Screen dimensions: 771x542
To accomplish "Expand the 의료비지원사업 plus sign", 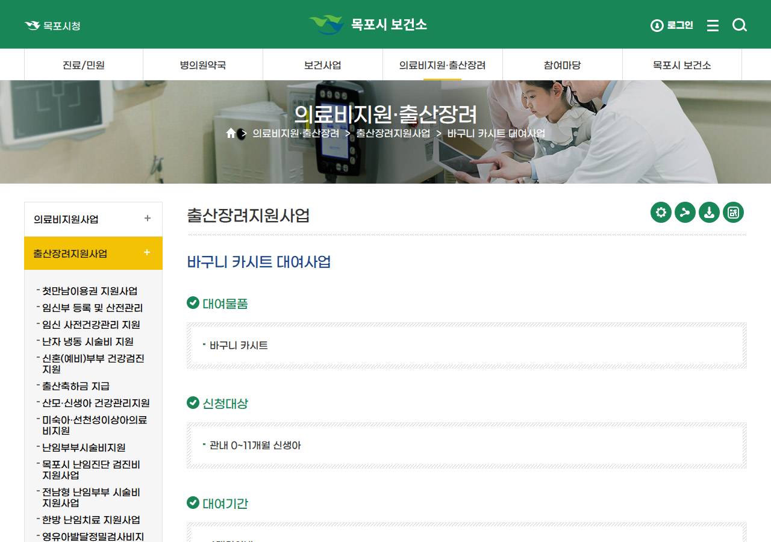I will 148,219.
